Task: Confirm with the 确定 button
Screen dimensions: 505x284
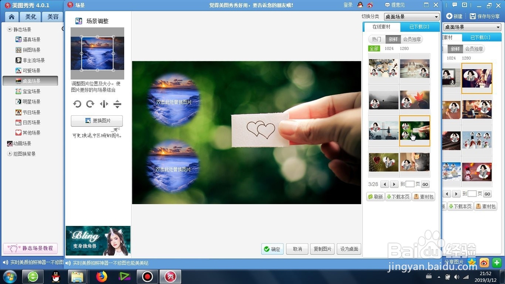Action: tap(272, 249)
